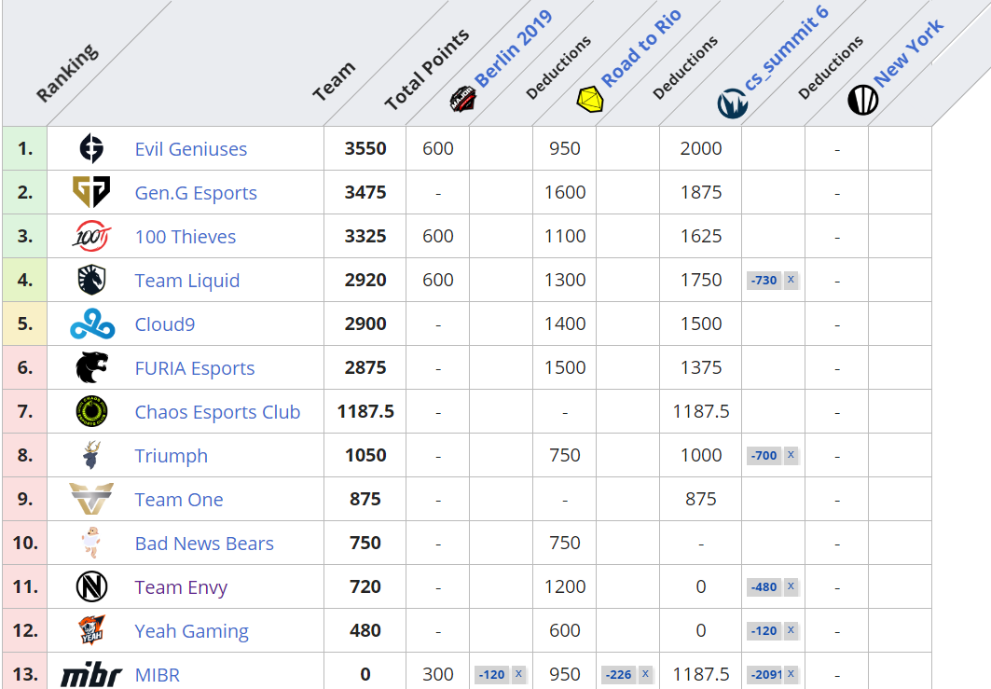Click the Ranking column header
The width and height of the screenshot is (991, 689).
click(67, 73)
